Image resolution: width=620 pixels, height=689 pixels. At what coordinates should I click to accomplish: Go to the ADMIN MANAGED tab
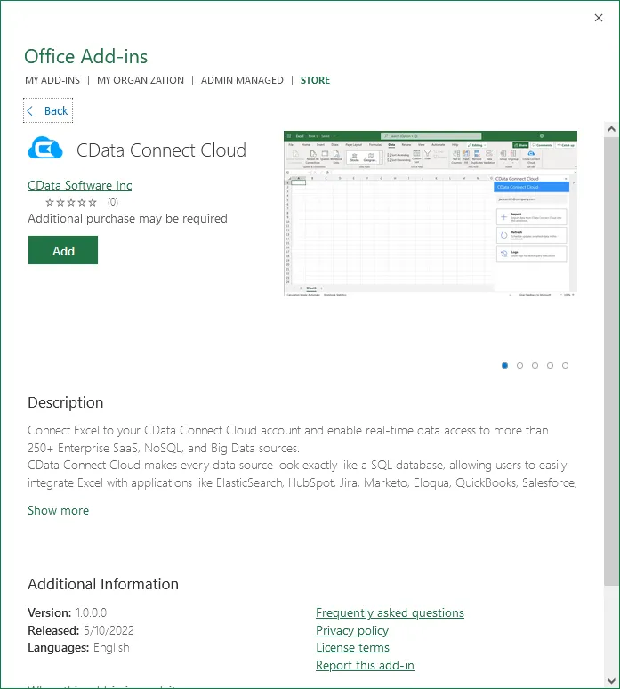tap(242, 80)
